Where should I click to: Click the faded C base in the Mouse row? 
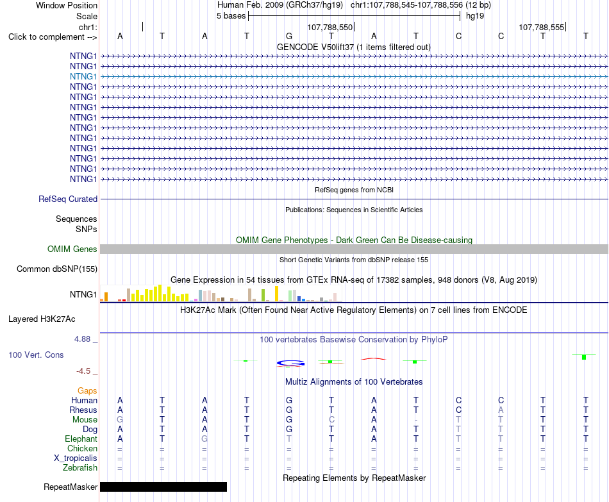click(x=331, y=420)
